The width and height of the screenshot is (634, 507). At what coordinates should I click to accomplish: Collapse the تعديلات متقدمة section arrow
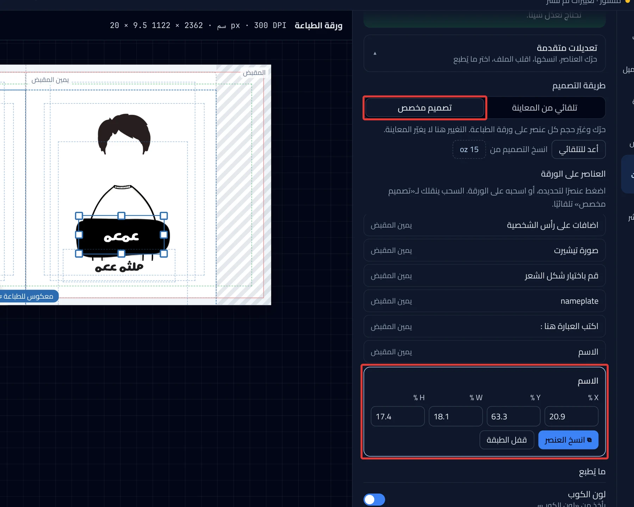(375, 54)
